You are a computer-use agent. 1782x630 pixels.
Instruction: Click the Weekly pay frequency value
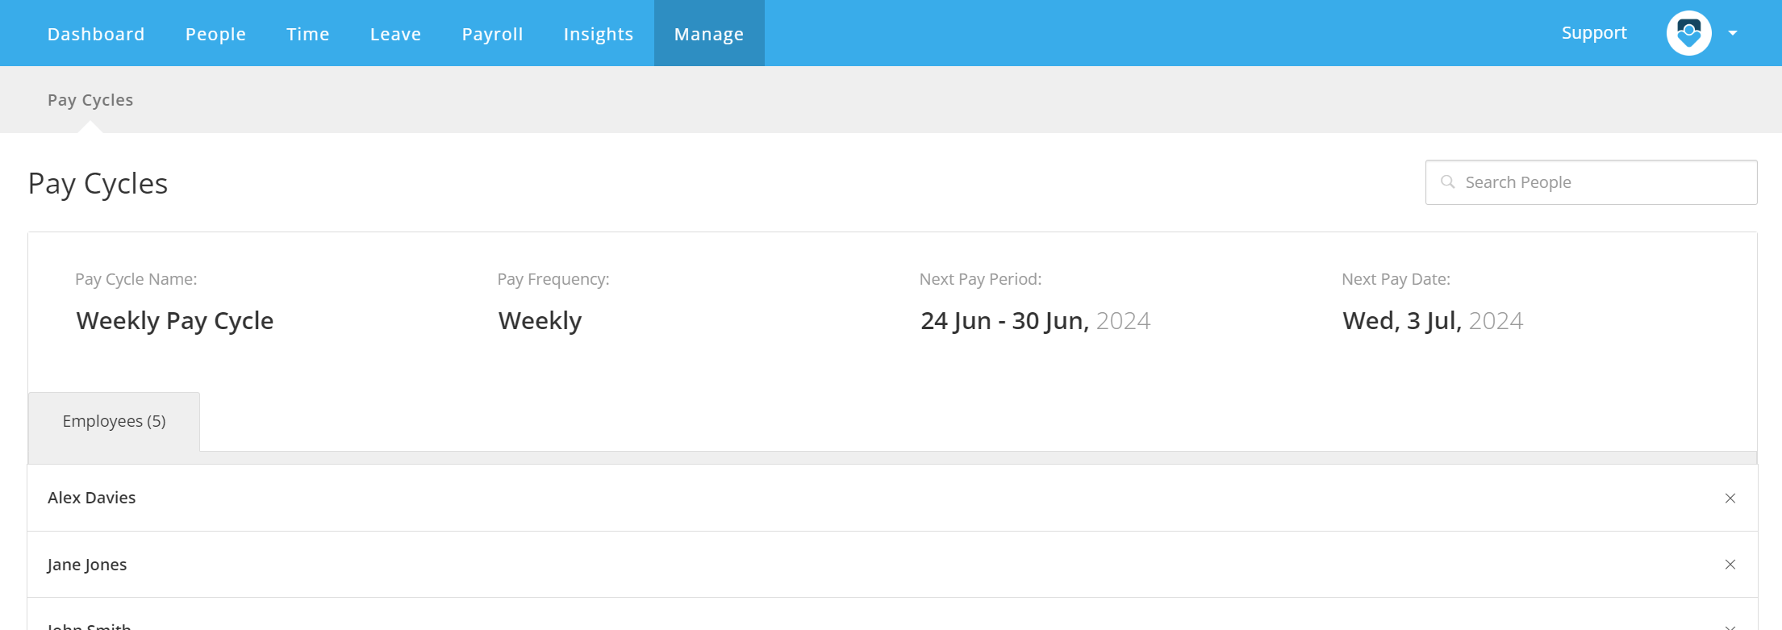pos(540,321)
